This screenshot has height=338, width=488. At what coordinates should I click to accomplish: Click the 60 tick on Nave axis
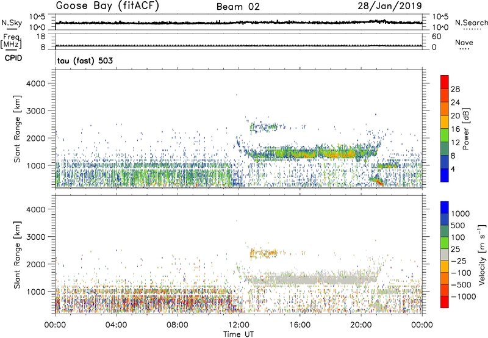click(436, 37)
